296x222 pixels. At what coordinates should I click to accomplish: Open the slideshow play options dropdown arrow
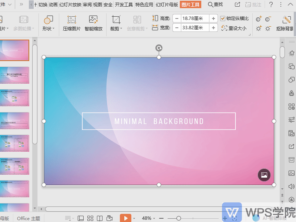pyautogui.click(x=134, y=218)
